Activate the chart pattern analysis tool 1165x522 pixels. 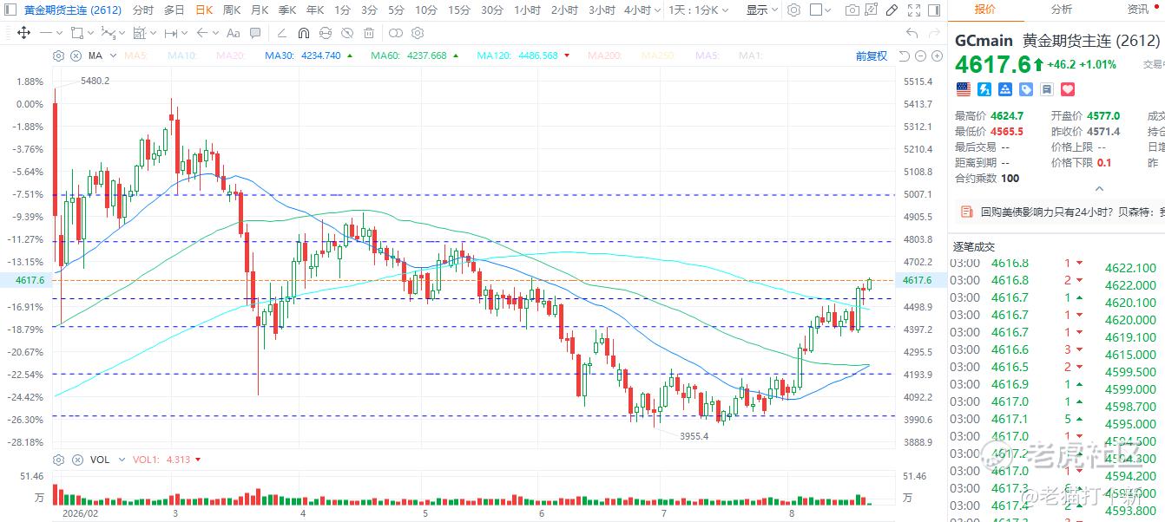[x=139, y=33]
